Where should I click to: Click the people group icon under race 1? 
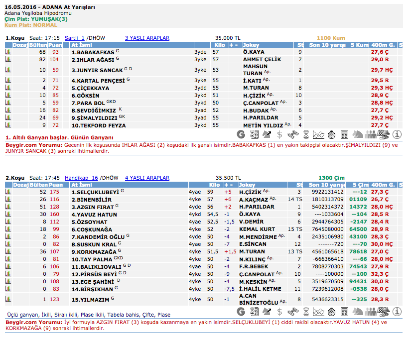coord(371,134)
